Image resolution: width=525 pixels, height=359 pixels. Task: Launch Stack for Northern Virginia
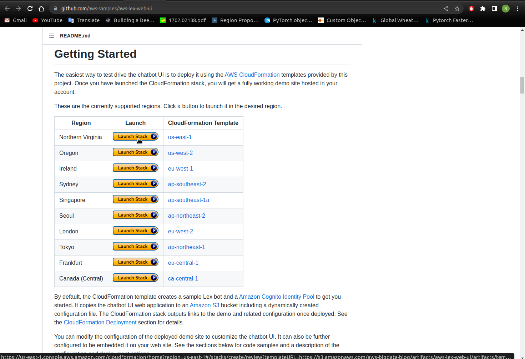(135, 137)
